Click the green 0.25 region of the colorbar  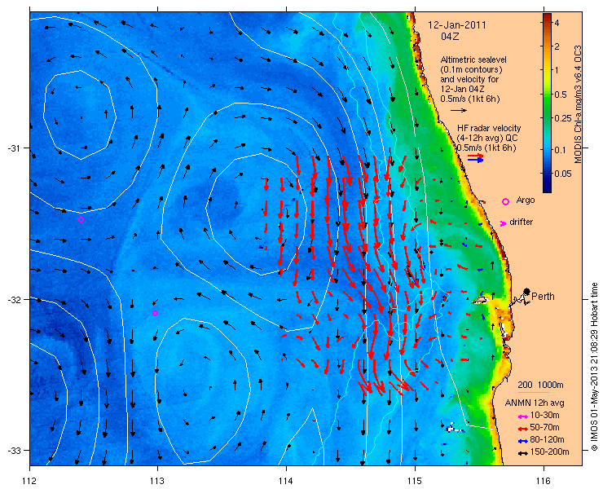[x=547, y=118]
